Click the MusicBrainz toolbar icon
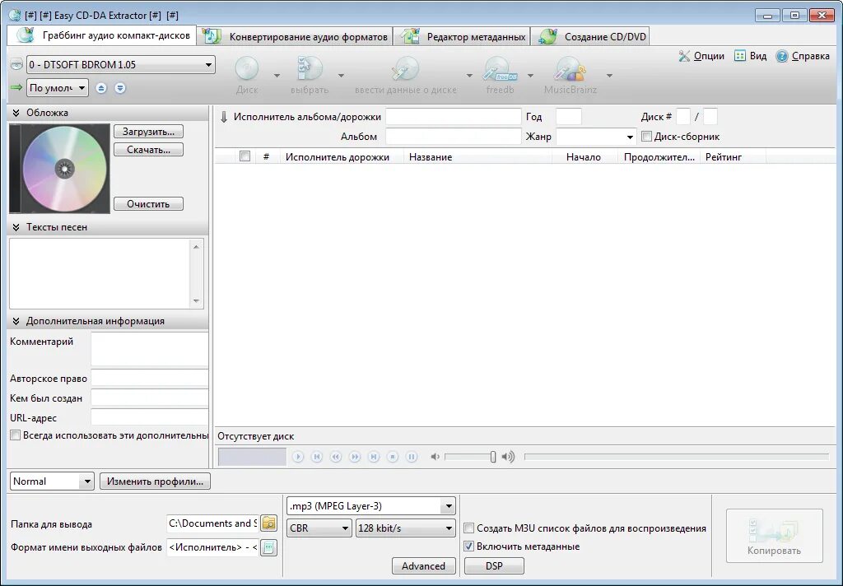This screenshot has height=586, width=843. pos(570,70)
